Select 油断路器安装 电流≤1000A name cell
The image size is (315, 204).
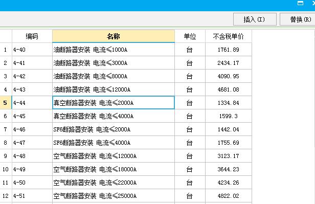pos(114,50)
